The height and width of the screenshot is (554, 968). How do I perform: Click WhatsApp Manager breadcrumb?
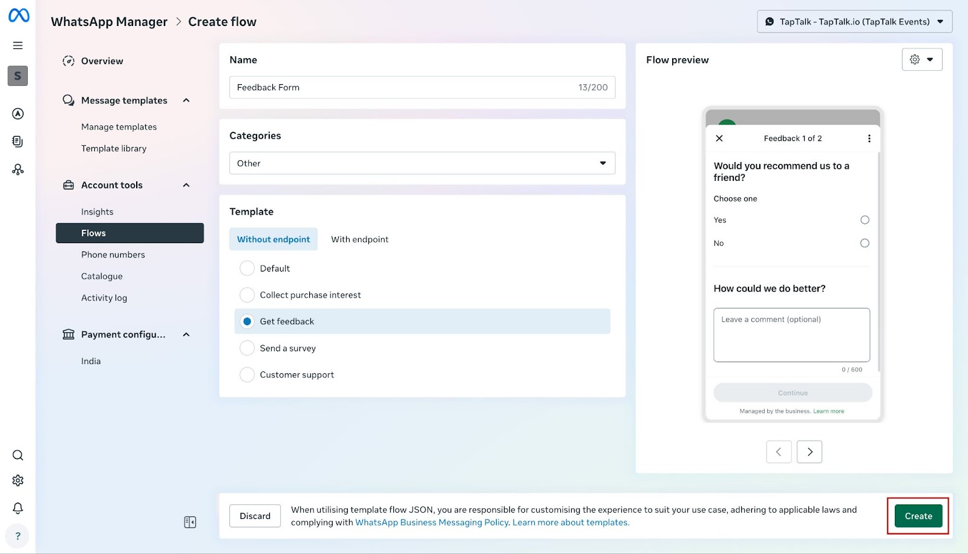[109, 22]
